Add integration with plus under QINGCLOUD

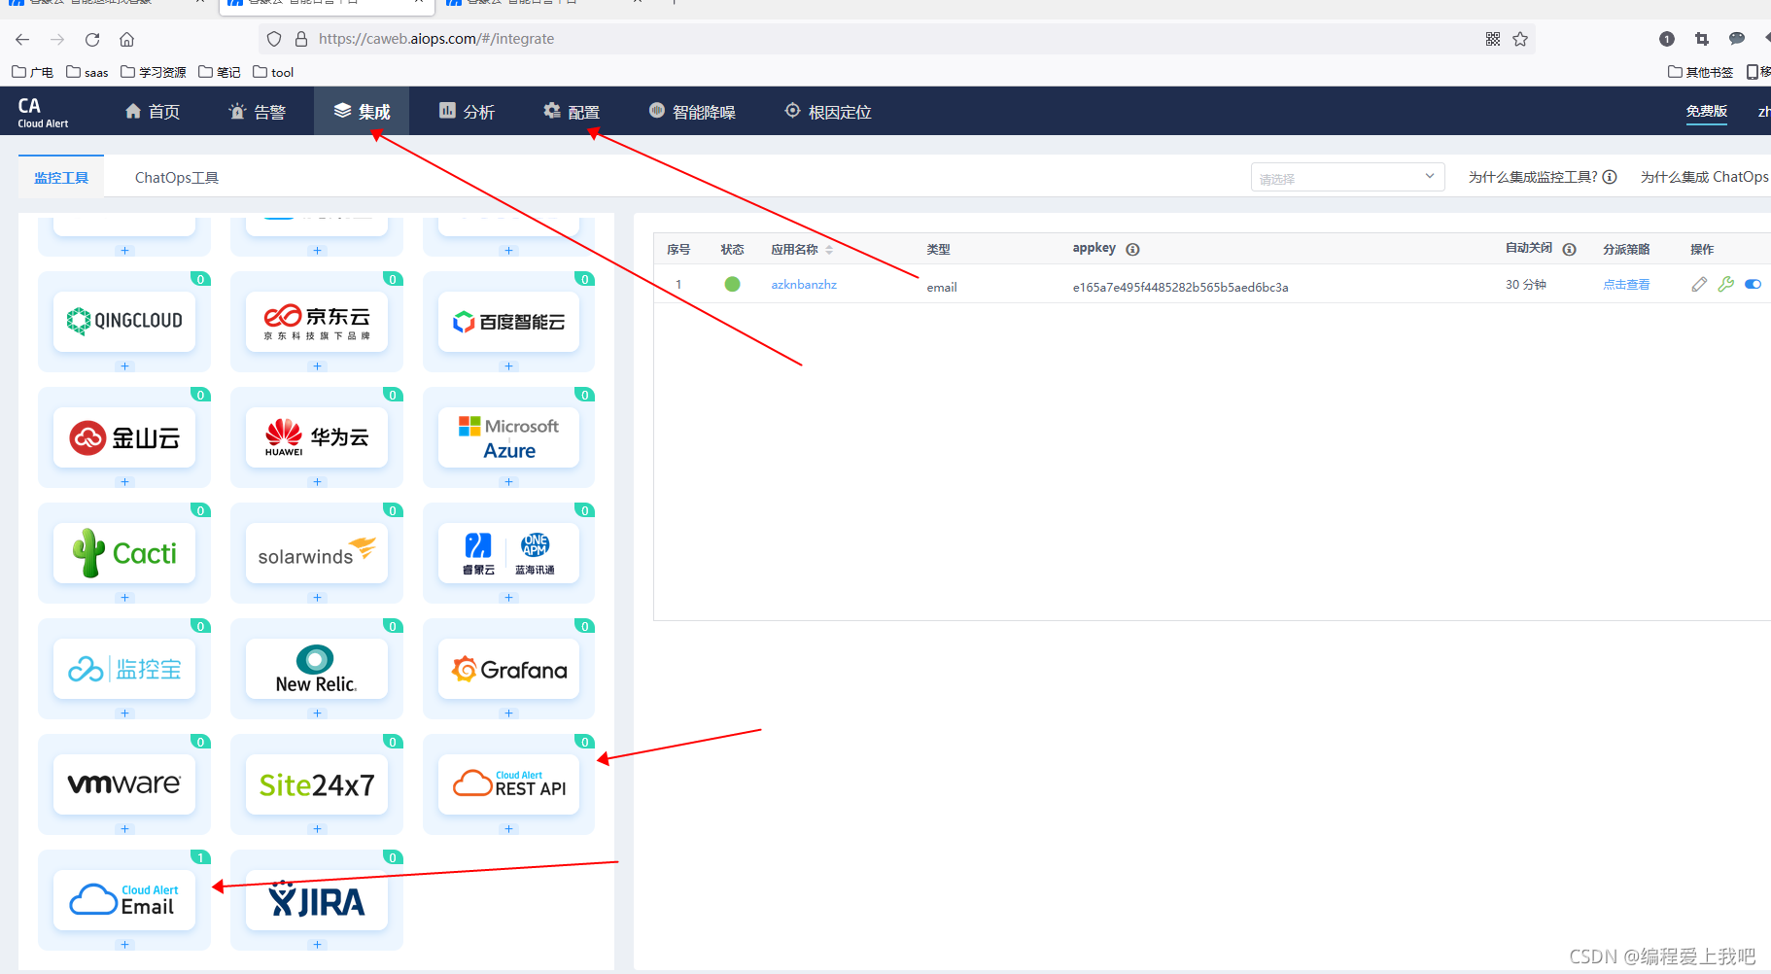[x=124, y=366]
